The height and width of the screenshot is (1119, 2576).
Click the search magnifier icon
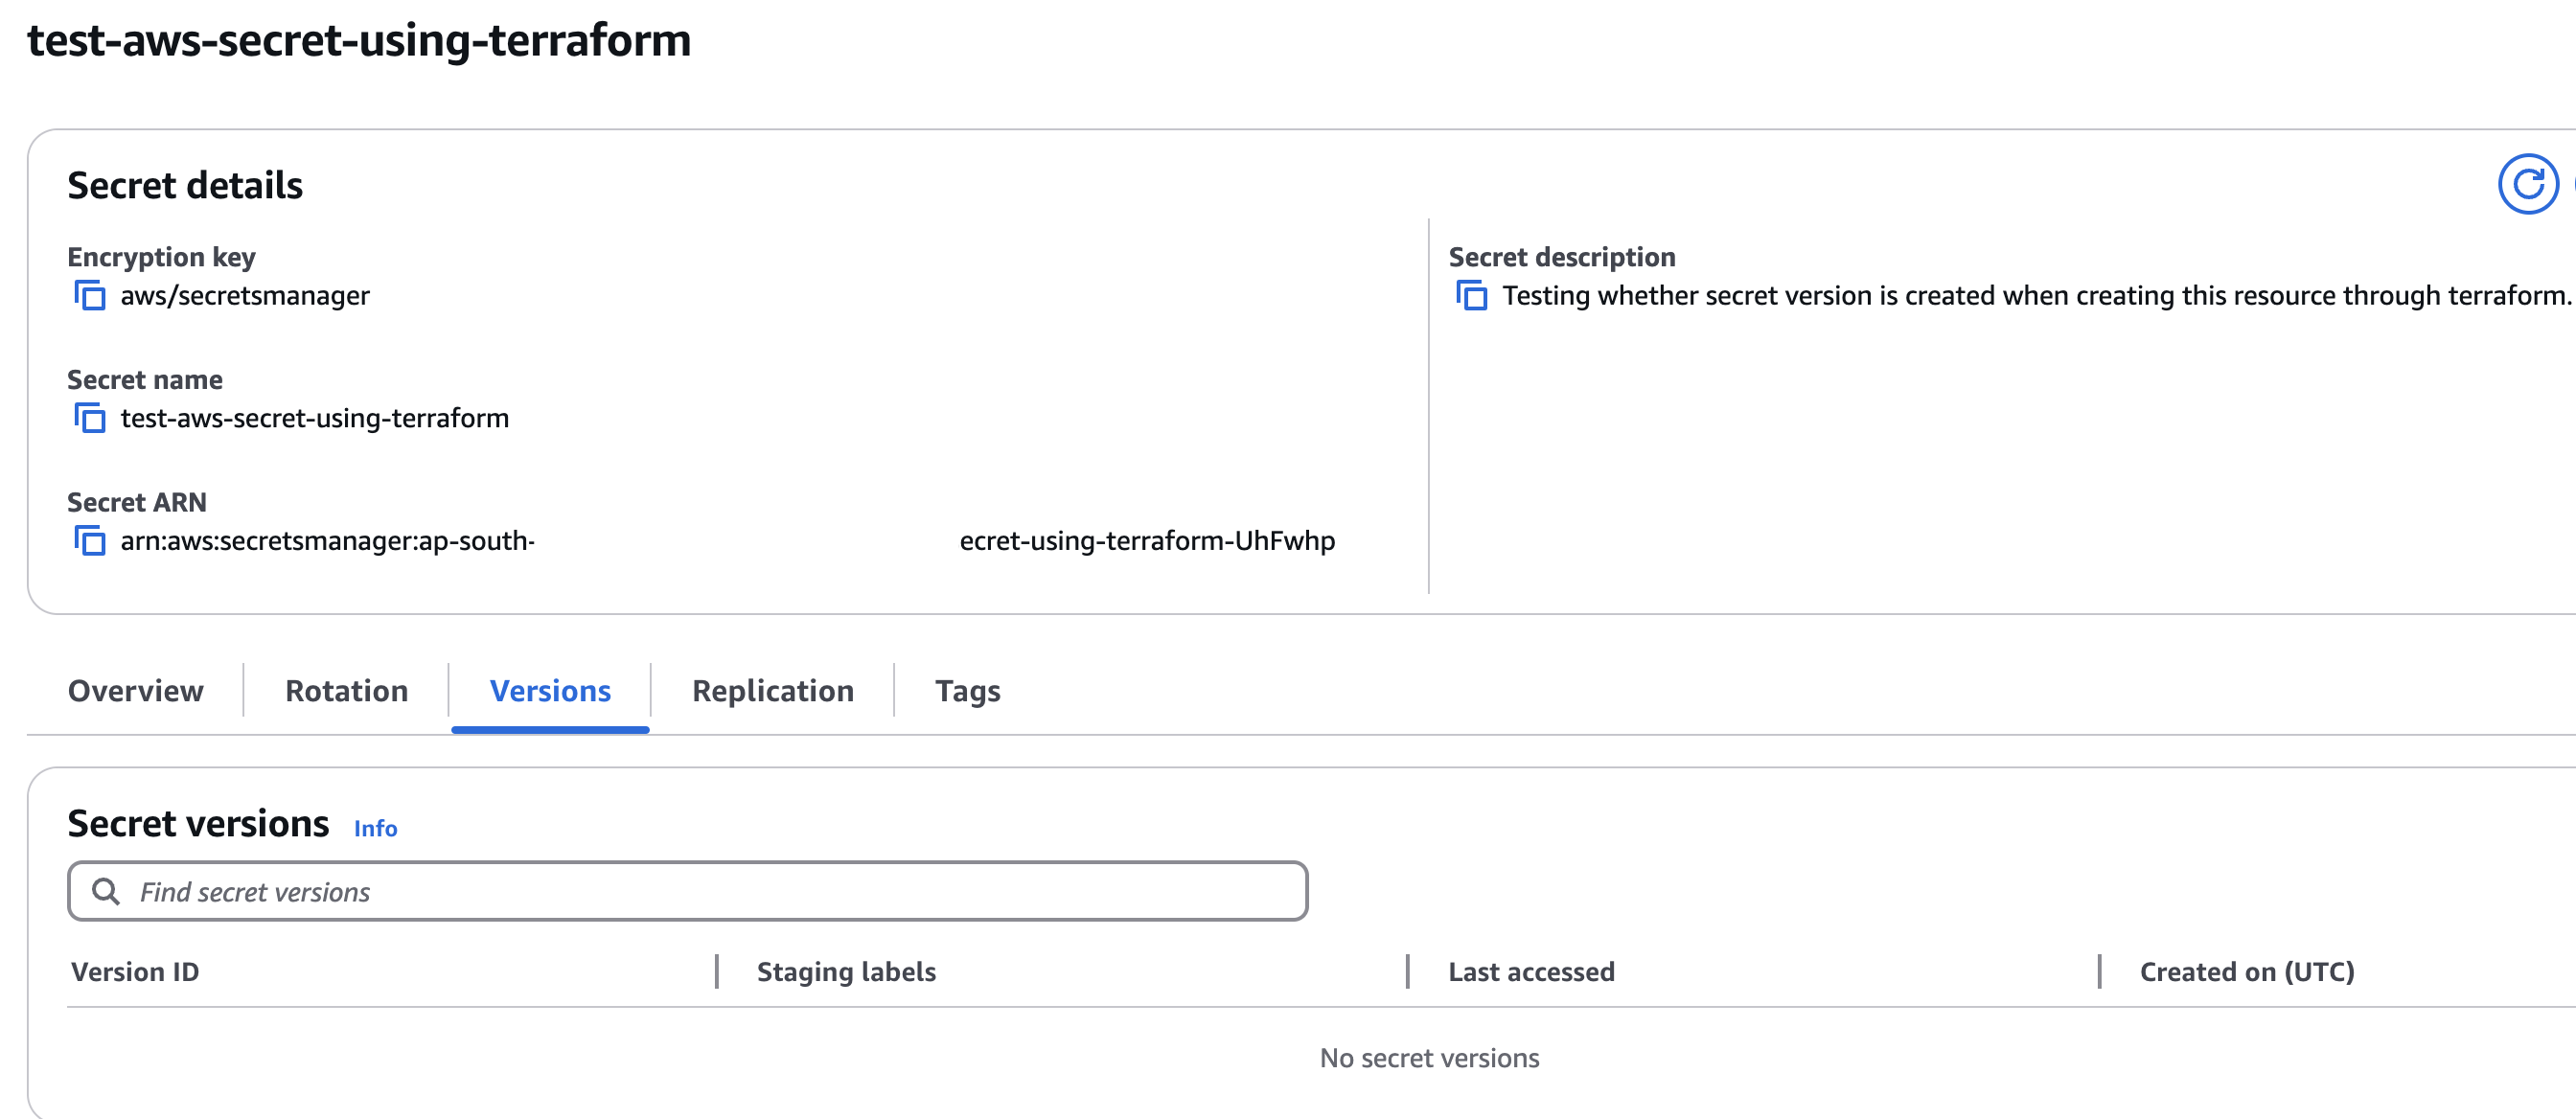click(x=105, y=891)
